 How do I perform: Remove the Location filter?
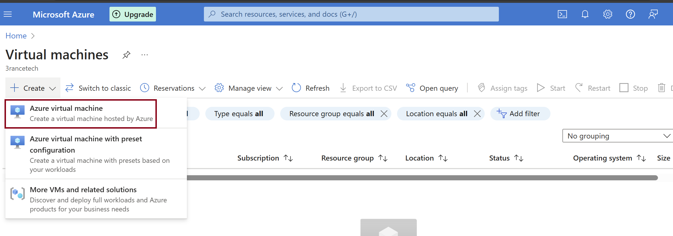click(x=477, y=114)
